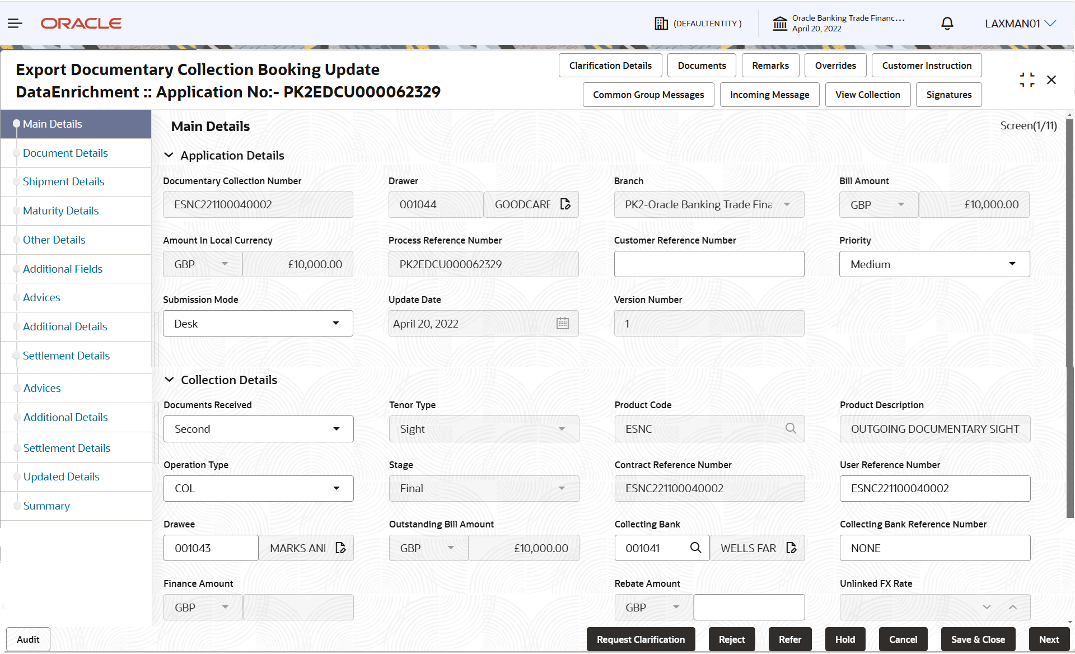
Task: Open Signatures
Action: coord(948,95)
